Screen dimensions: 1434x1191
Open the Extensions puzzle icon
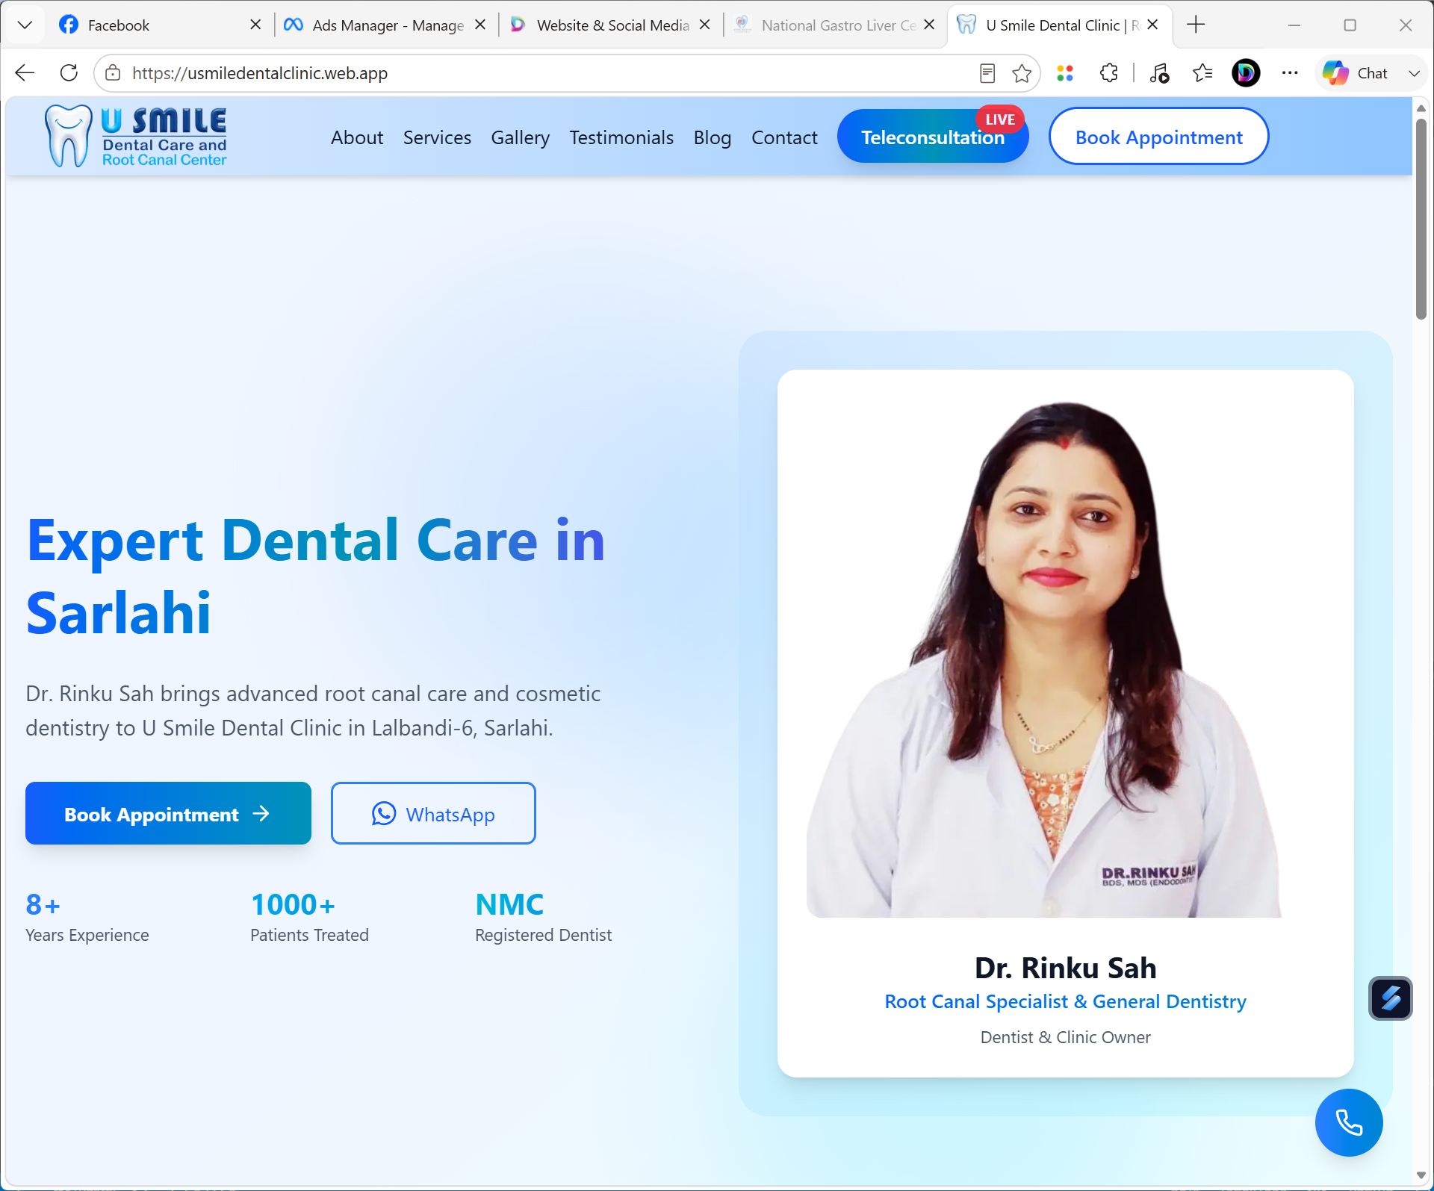1109,72
